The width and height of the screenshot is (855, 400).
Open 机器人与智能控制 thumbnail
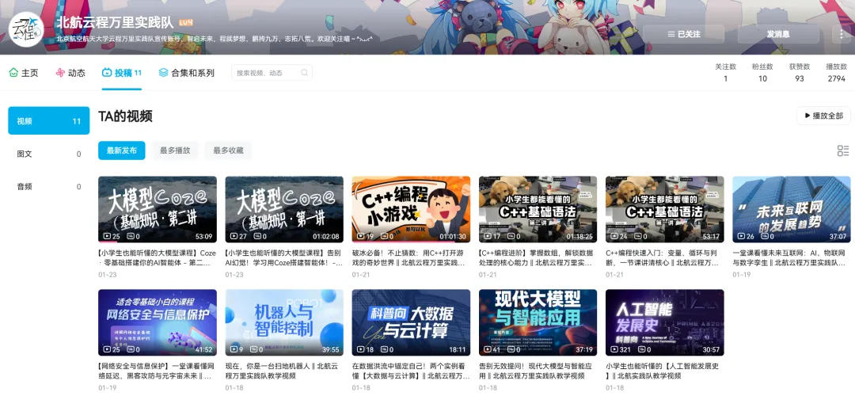click(x=284, y=322)
